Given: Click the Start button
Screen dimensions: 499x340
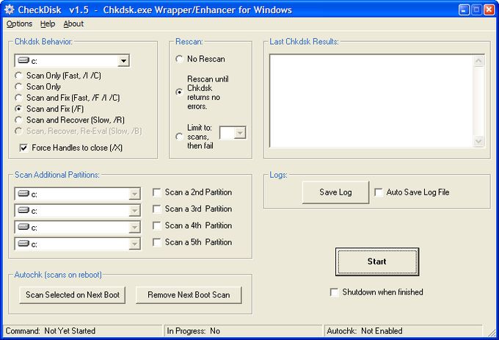Looking at the screenshot, I should [377, 261].
